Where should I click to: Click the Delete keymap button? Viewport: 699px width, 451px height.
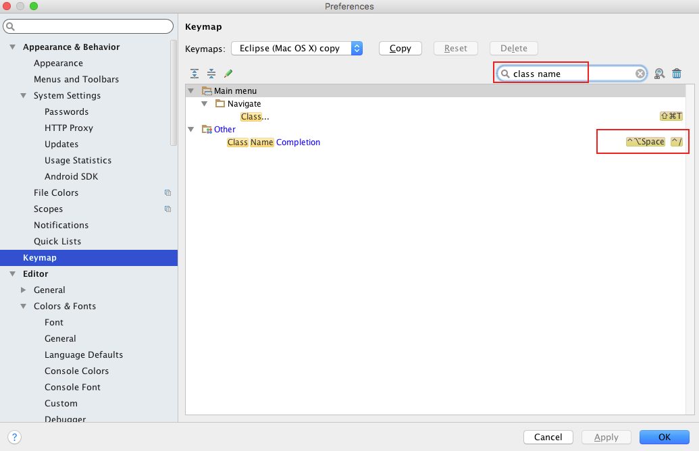point(513,48)
